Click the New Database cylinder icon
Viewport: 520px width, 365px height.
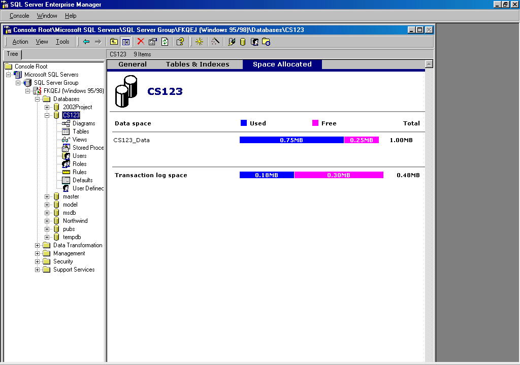[243, 42]
